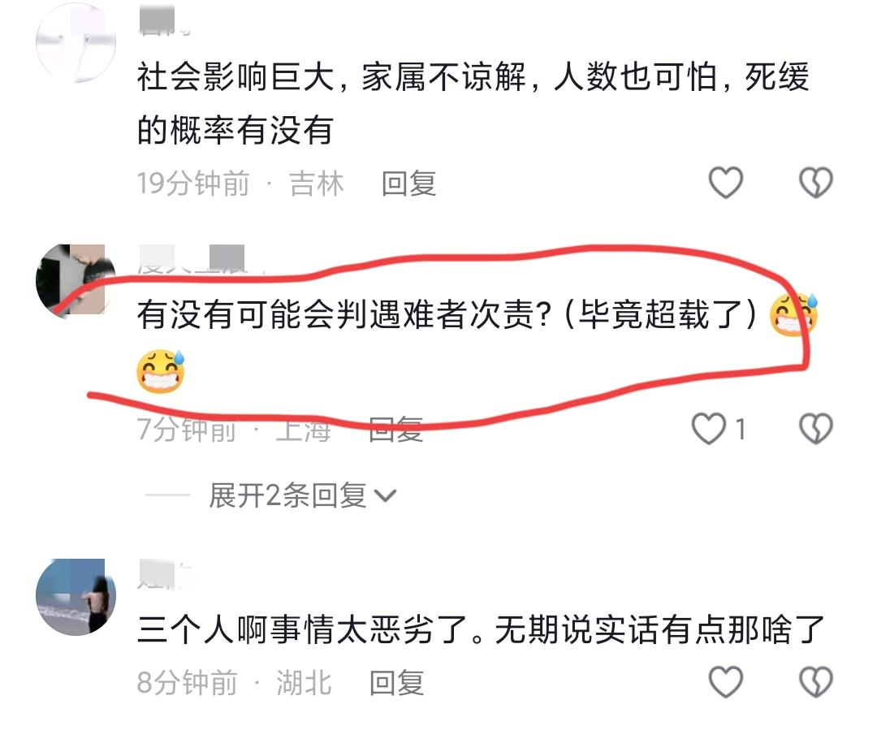Open the blurred username of 湖北 commenter
This screenshot has width=877, height=739.
(x=164, y=574)
